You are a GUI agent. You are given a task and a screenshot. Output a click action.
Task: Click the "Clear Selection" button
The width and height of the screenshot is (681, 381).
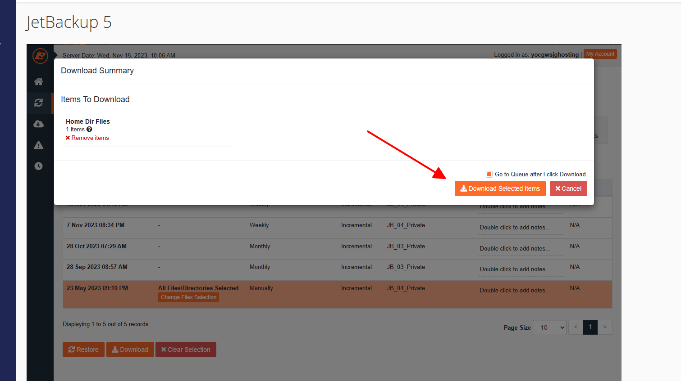pyautogui.click(x=186, y=350)
